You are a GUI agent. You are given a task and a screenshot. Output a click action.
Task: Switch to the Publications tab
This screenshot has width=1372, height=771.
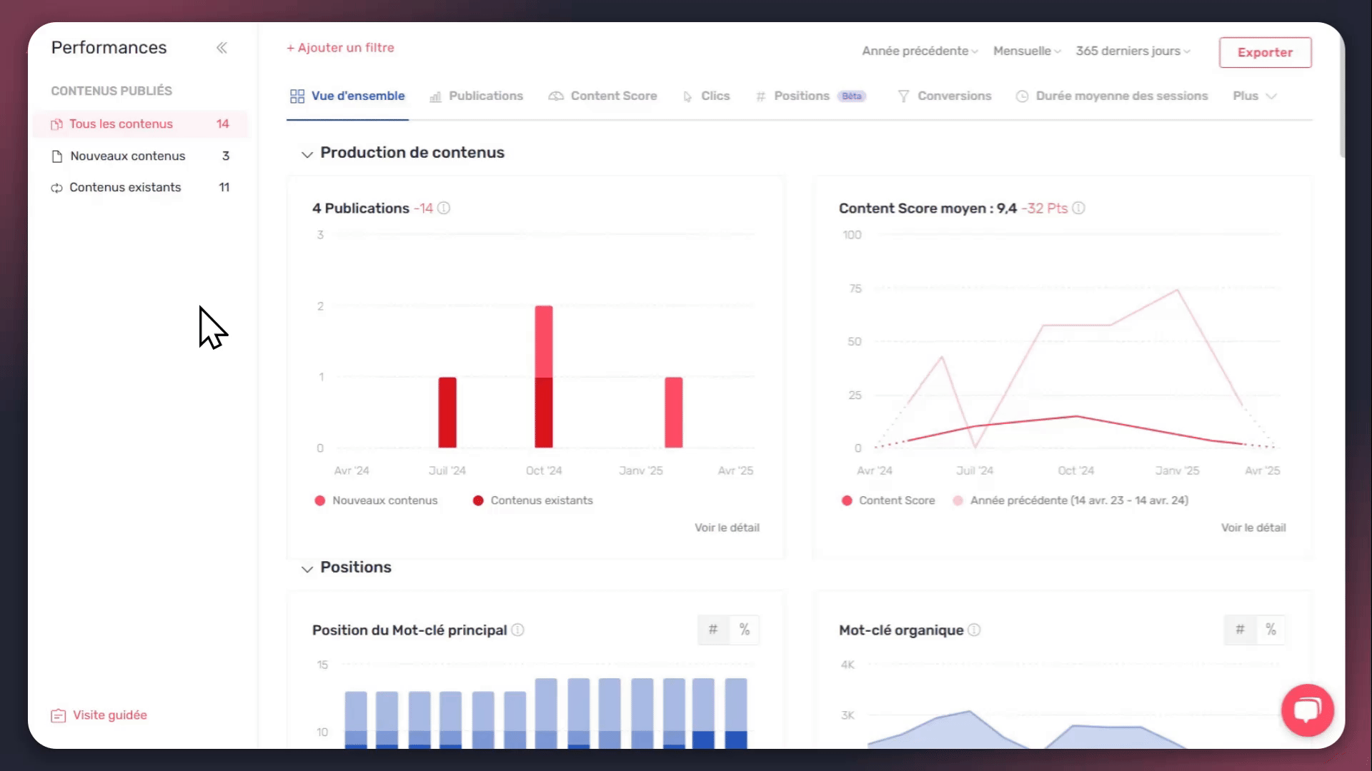pos(476,96)
